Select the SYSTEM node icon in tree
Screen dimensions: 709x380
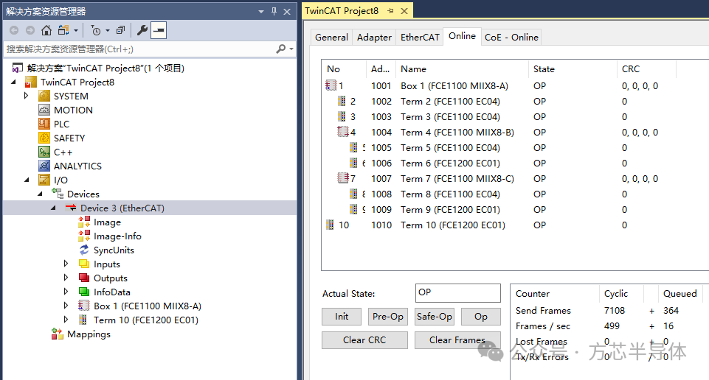44,96
